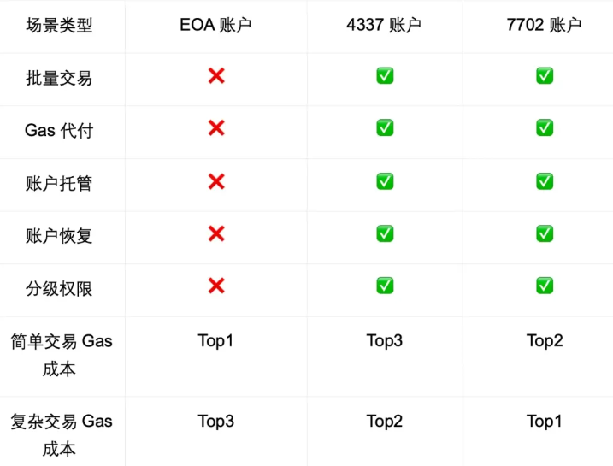Click red cross for 账户恢复 EOA

click(216, 233)
